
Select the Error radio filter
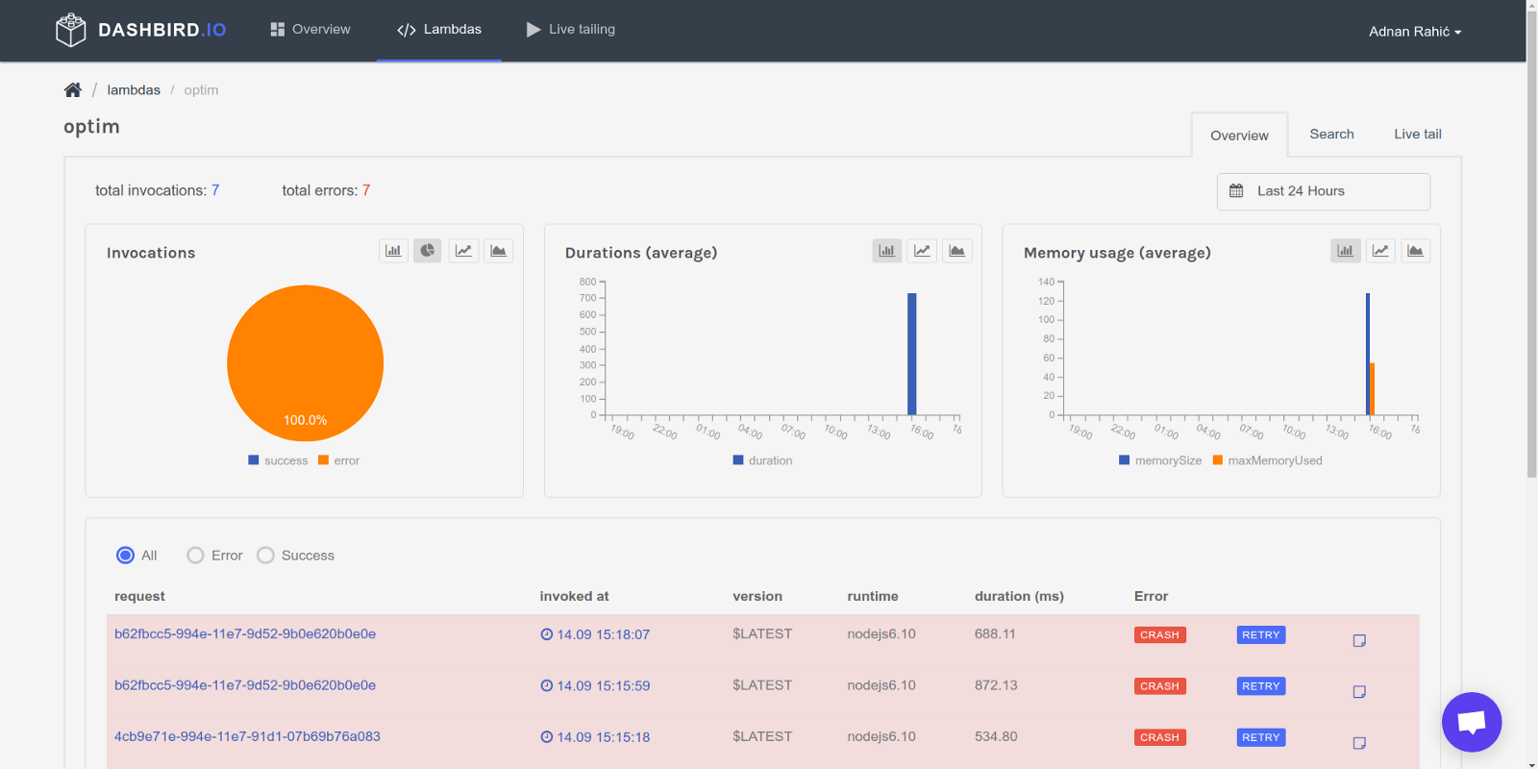[196, 556]
